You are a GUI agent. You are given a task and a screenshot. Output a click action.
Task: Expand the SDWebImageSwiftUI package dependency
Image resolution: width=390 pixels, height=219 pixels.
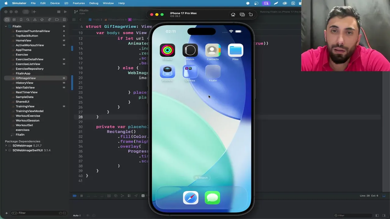coord(6,150)
